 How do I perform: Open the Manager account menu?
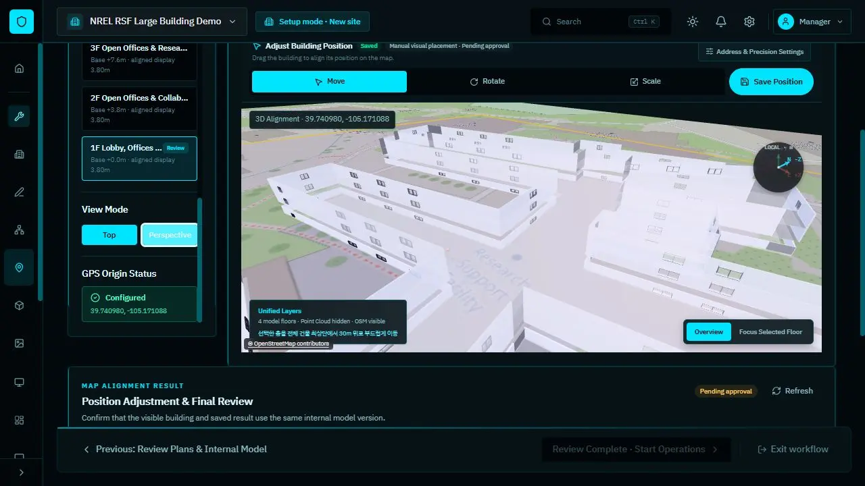tap(812, 22)
